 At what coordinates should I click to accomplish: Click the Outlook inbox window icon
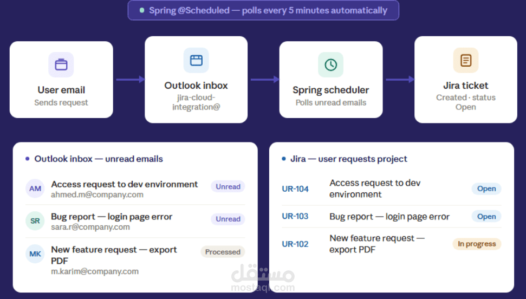pos(196,61)
